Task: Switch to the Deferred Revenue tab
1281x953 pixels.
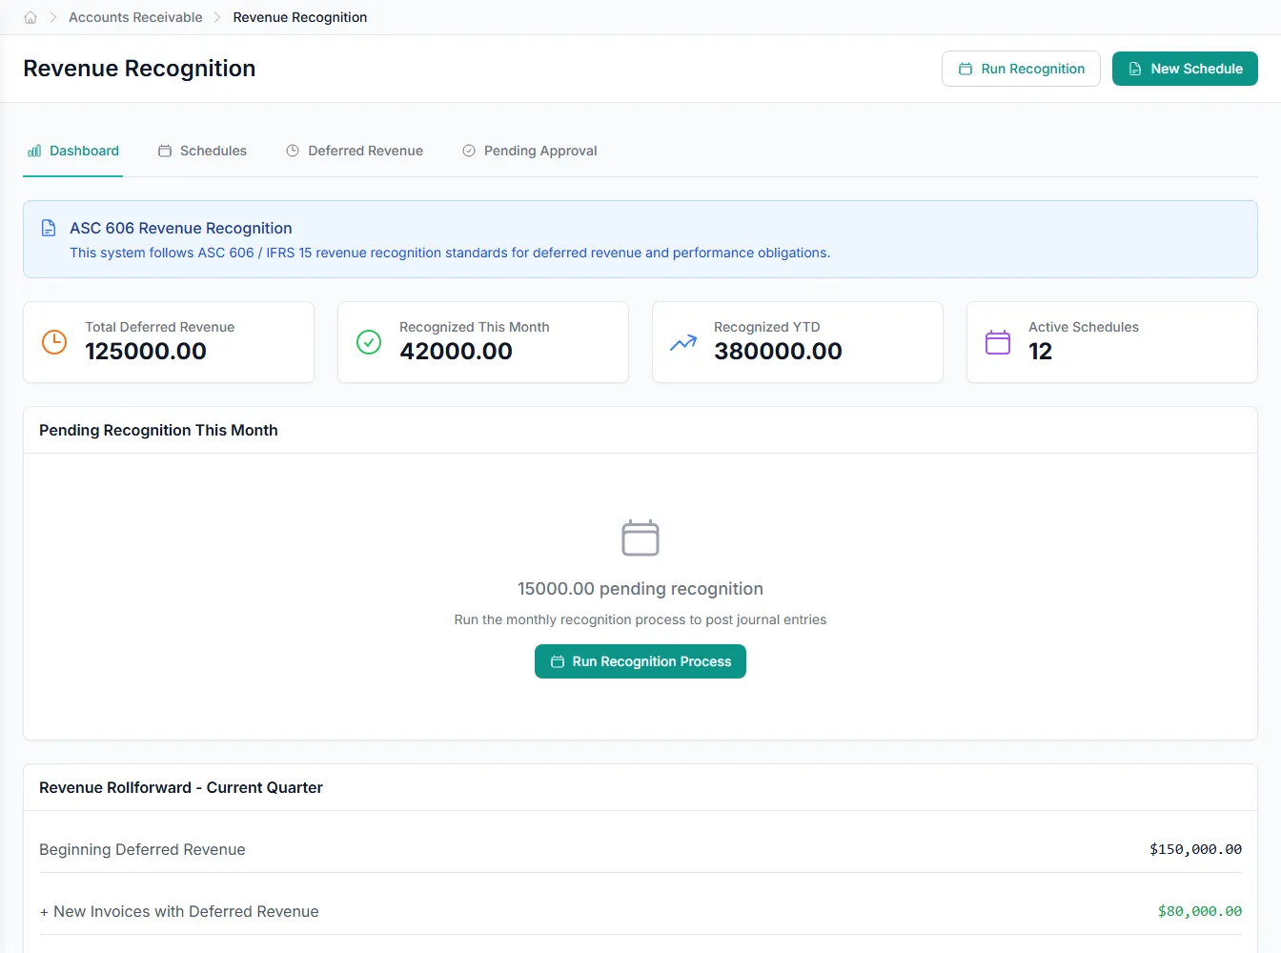Action: 355,151
